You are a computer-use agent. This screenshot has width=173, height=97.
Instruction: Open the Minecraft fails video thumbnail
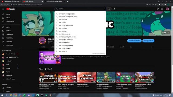(x=145, y=77)
